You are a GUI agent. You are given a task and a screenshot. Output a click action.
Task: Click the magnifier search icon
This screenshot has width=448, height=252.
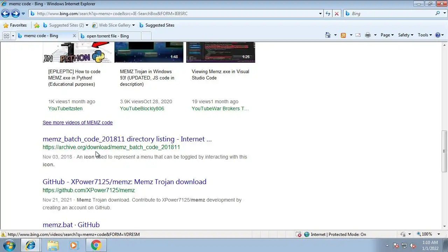tap(437, 14)
